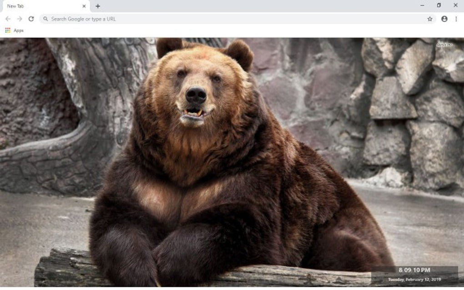Restore down the browser window
The height and width of the screenshot is (290, 464).
click(438, 5)
